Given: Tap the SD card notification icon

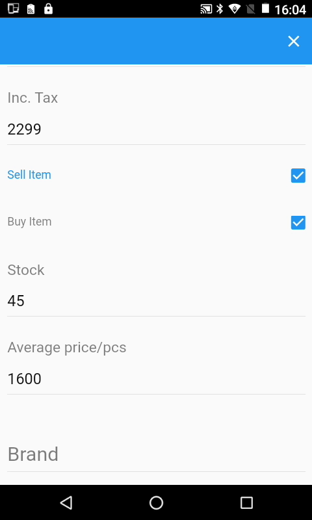Looking at the screenshot, I should tap(31, 8).
